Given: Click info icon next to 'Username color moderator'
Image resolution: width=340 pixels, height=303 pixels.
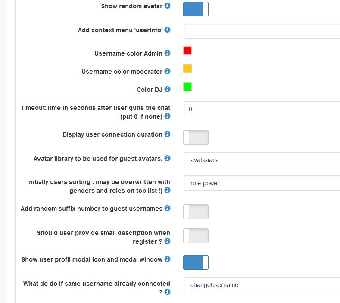Looking at the screenshot, I should point(168,71).
